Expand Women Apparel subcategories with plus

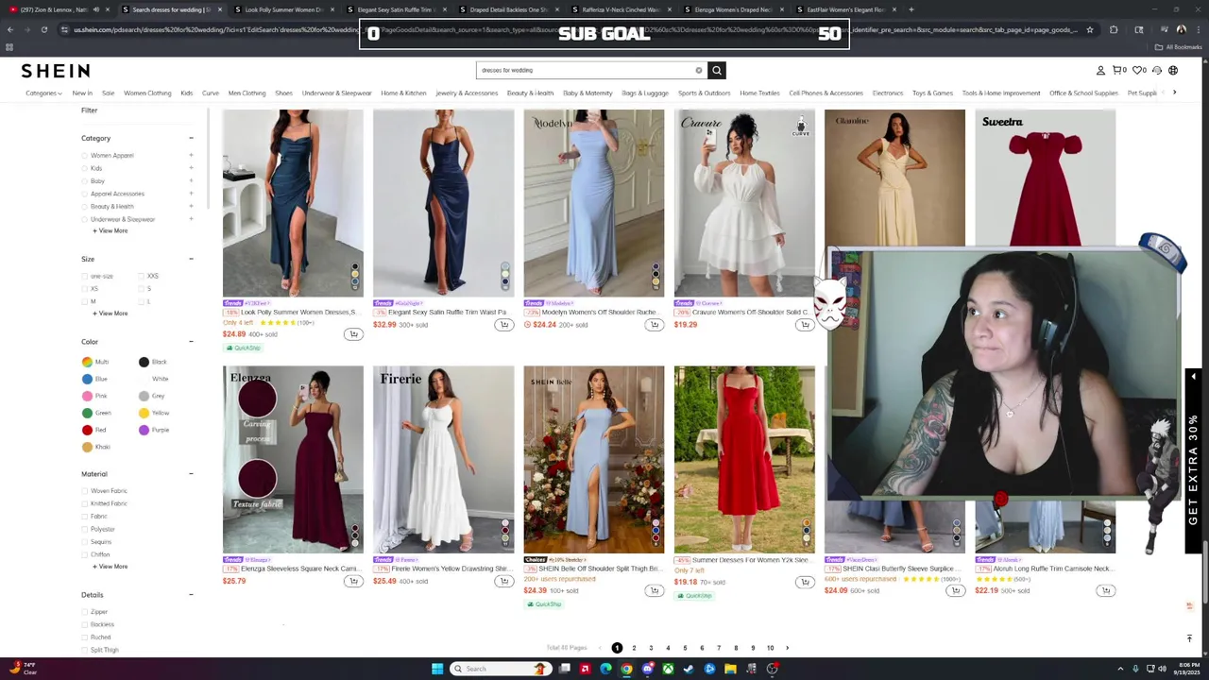(x=191, y=155)
